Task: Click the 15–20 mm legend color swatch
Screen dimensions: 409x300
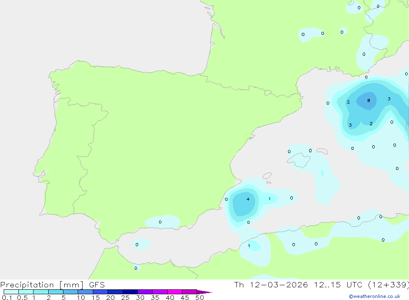Action: 101,292
